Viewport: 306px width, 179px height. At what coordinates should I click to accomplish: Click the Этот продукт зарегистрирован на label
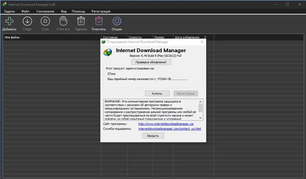coord(130,69)
